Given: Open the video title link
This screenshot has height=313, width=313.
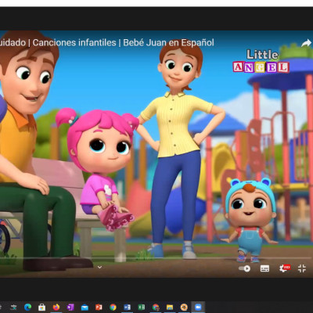Looking at the screenshot, I should [x=107, y=42].
